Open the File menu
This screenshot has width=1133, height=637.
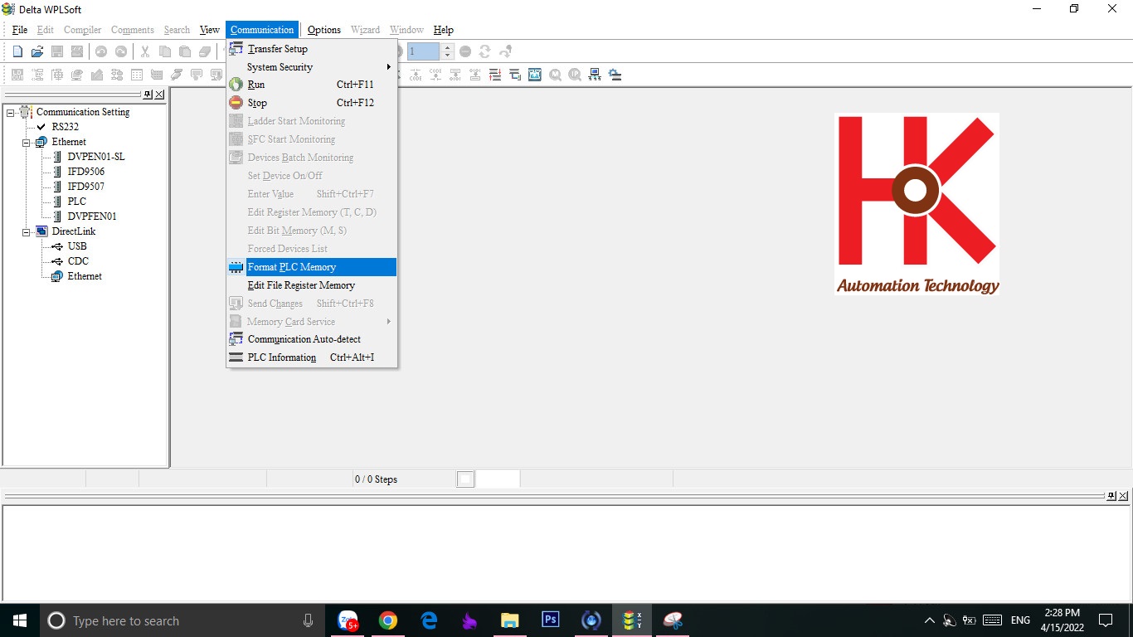click(20, 30)
